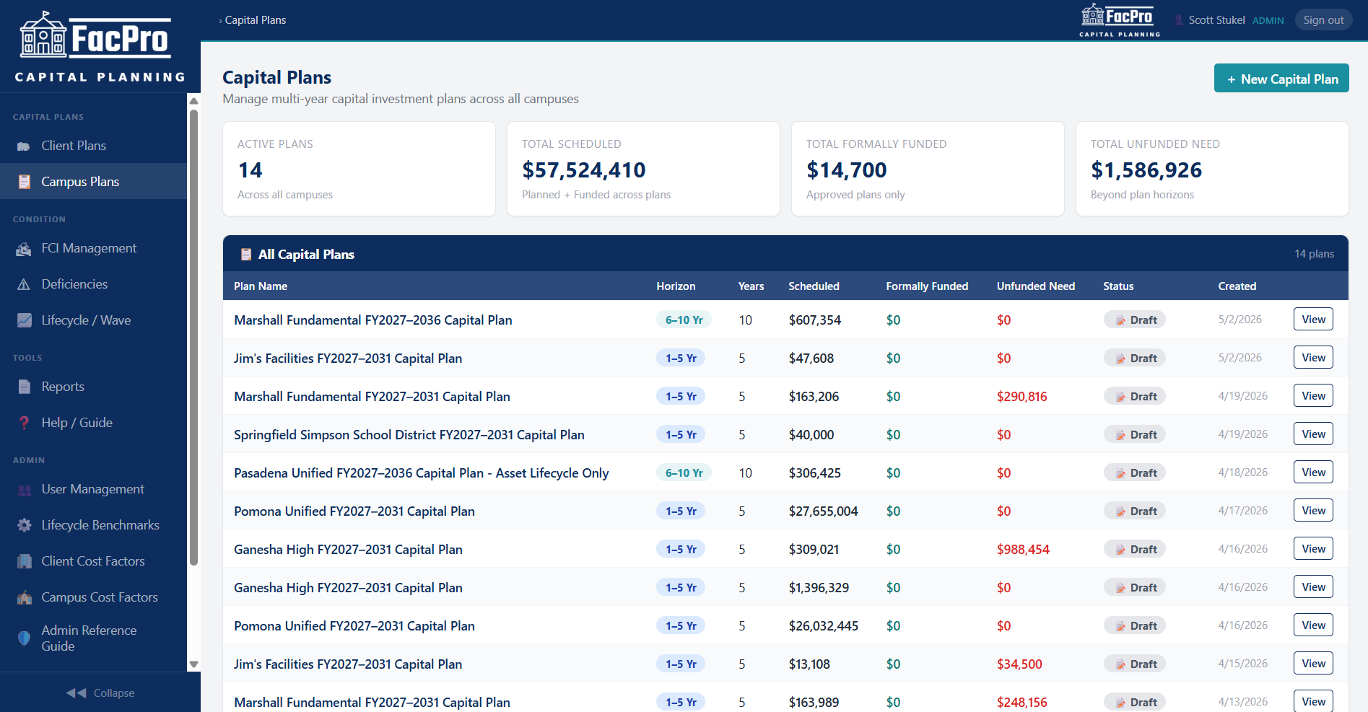This screenshot has height=712, width=1368.
Task: Click the 6–10 Yr badge for Marshall Fundamental
Action: pos(684,320)
